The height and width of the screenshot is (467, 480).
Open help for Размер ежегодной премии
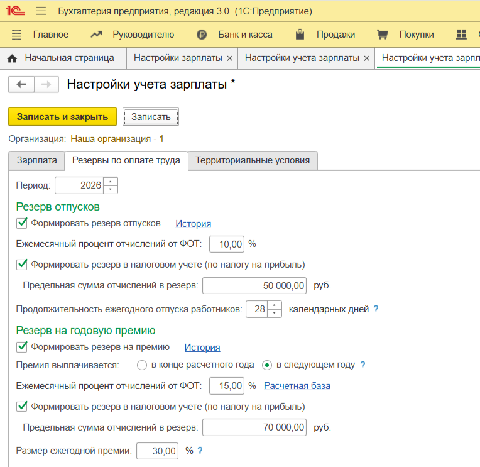coord(200,451)
